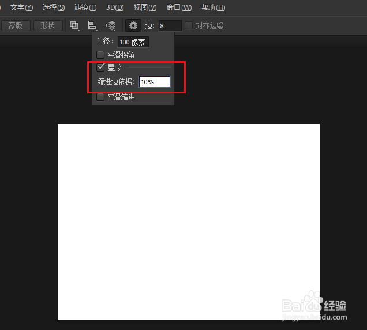Enable 平滑拐角 checkbox
This screenshot has height=330, width=367.
[100, 55]
